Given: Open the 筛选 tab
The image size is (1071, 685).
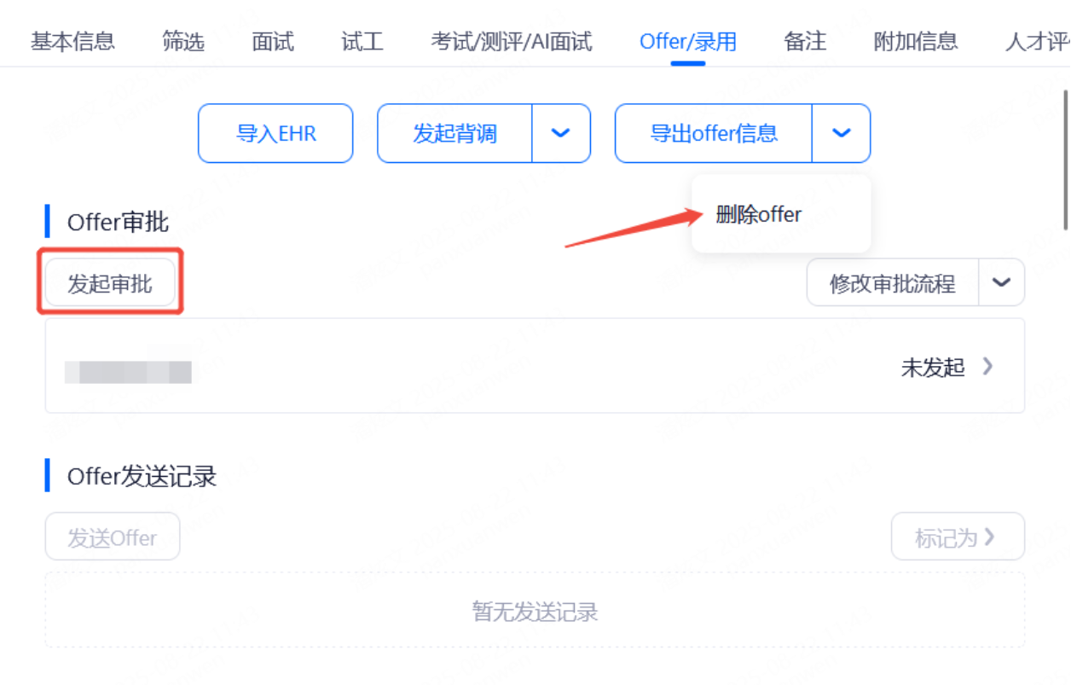Looking at the screenshot, I should click(183, 41).
